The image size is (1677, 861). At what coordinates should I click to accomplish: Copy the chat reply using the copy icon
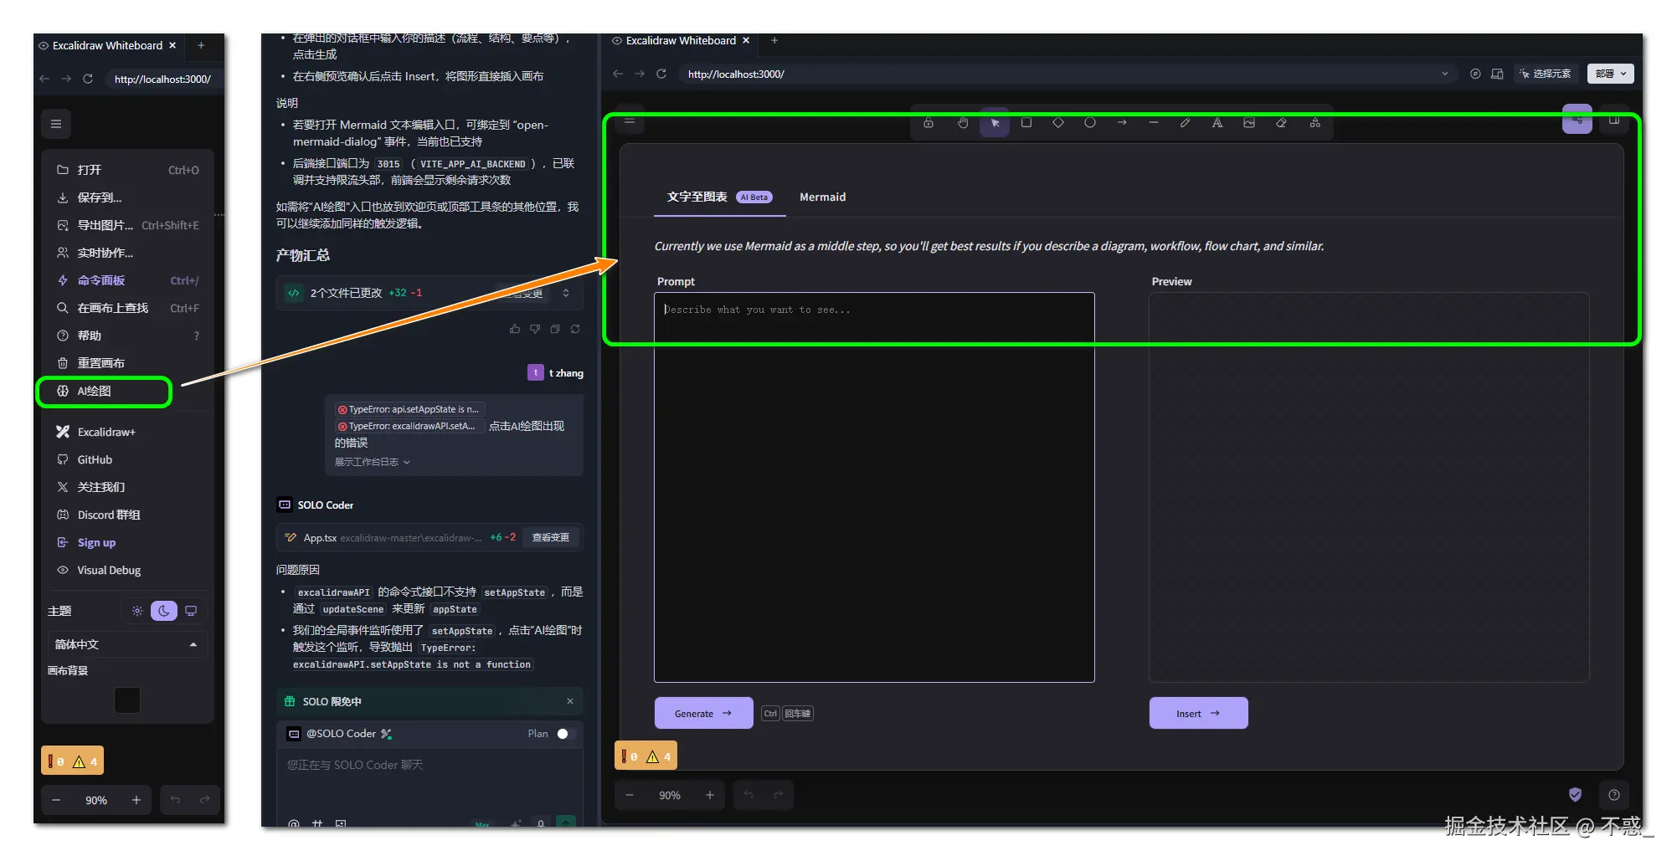click(x=555, y=329)
